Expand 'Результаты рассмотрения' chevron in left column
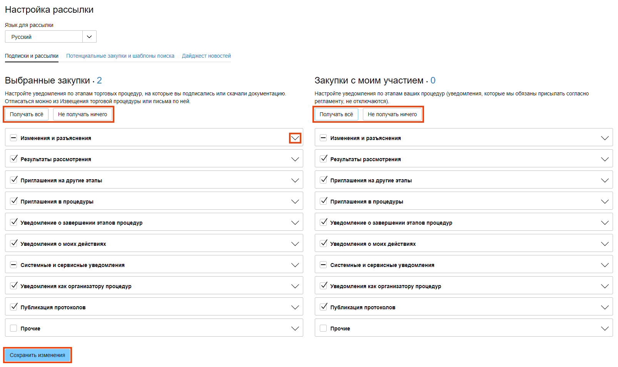Viewport: 618px width, 367px height. pyautogui.click(x=295, y=159)
